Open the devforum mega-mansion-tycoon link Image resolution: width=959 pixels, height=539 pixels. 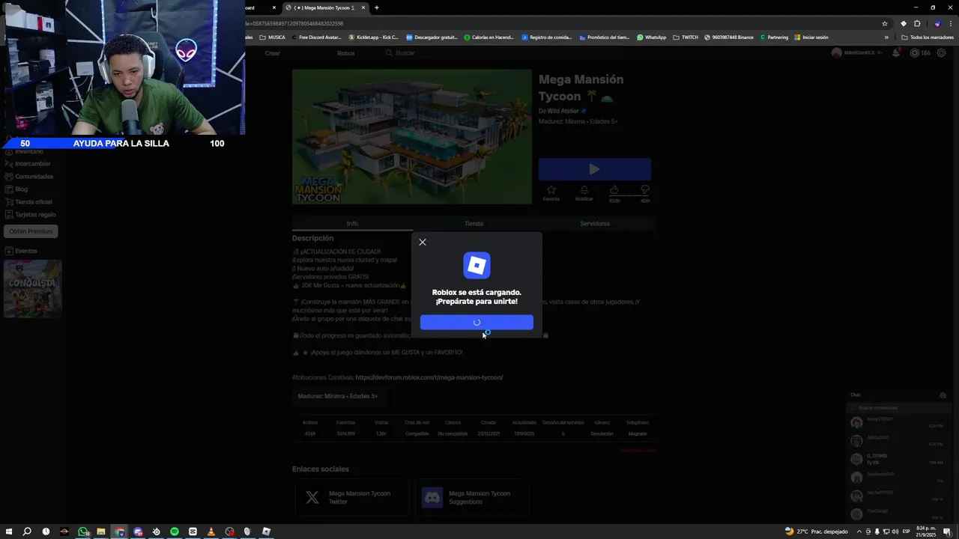click(x=429, y=377)
